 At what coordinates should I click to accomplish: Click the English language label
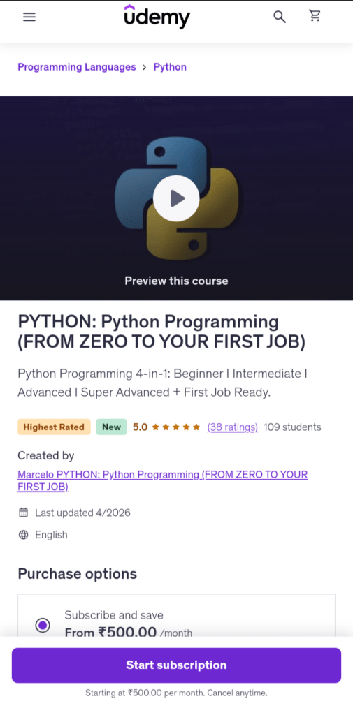coord(51,535)
